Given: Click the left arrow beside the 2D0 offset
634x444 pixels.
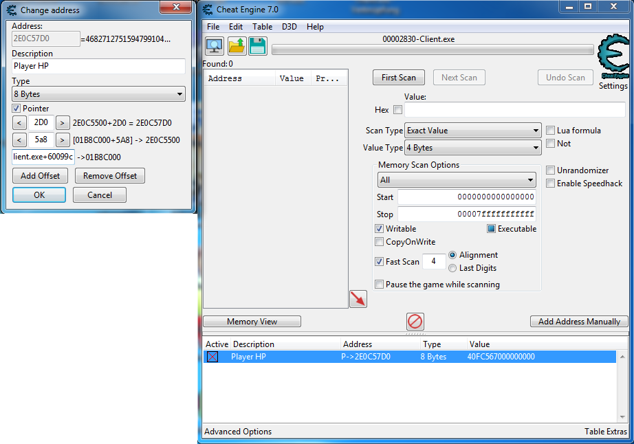Looking at the screenshot, I should point(20,123).
